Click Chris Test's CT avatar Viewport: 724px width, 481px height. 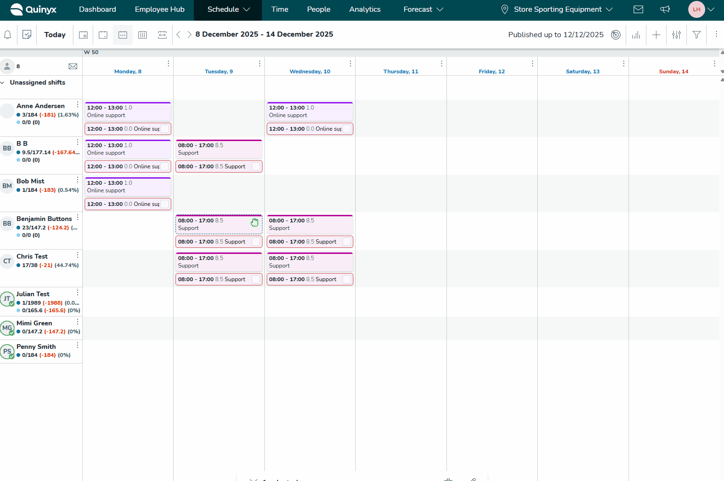point(7,261)
